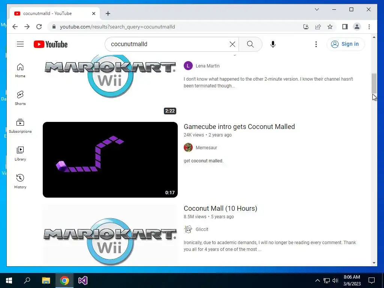Click Gliccit channel avatar

coord(188,229)
